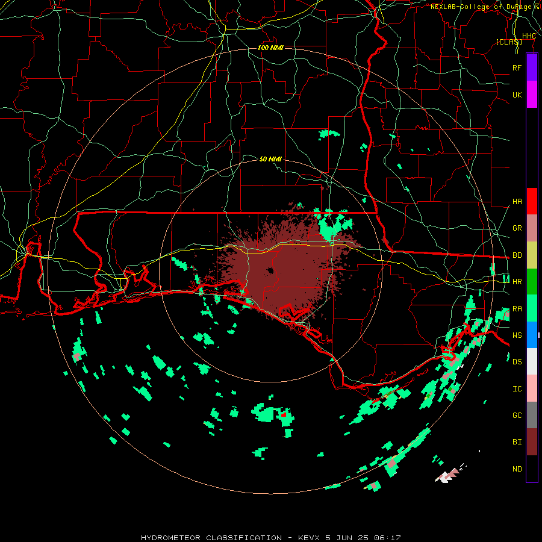Click the BI brown legend swatch
The height and width of the screenshot is (542, 542).
[x=532, y=442]
